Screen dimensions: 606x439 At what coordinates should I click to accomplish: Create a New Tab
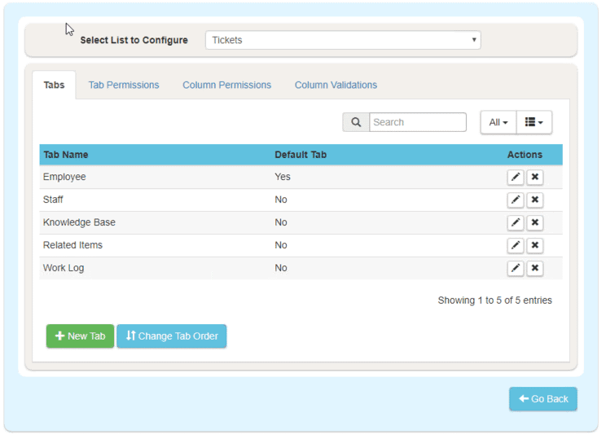[80, 336]
